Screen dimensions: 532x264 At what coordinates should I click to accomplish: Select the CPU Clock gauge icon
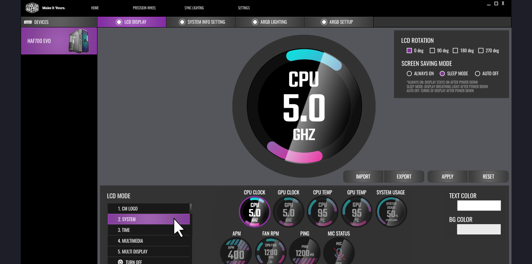255,212
